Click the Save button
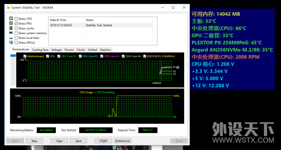The width and height of the screenshot is (281, 150). pos(78,141)
